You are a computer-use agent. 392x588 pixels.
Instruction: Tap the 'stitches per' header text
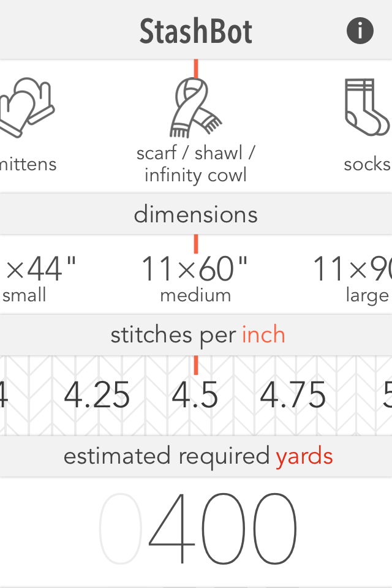point(173,335)
